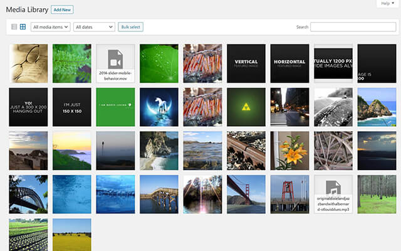Select the pine forest with grass photo

(377, 194)
